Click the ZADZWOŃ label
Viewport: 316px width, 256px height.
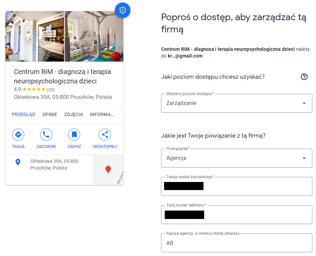coord(46,147)
